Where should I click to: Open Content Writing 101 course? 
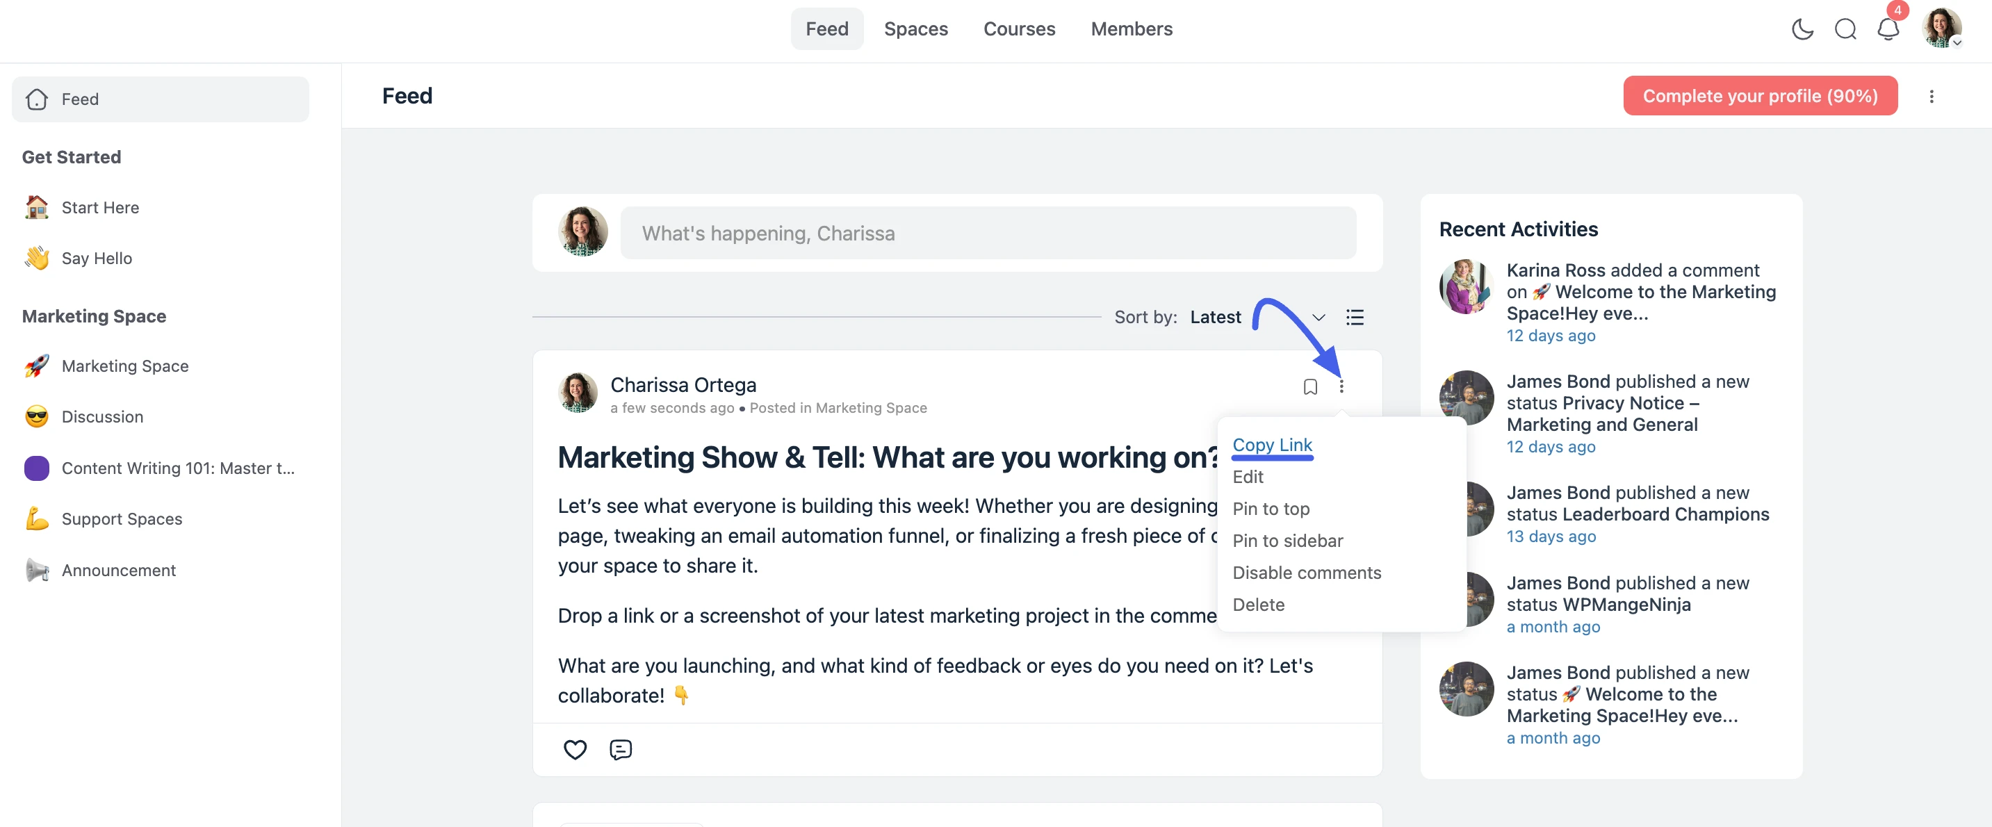point(178,468)
